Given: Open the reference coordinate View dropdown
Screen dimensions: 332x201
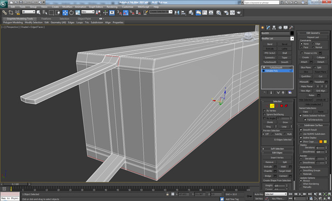Looking at the screenshot, I should (x=88, y=12).
